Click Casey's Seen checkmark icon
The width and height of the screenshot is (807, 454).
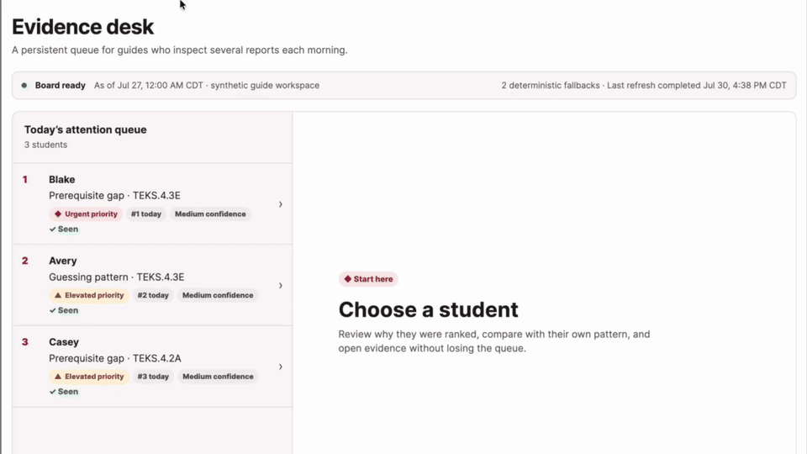click(52, 393)
